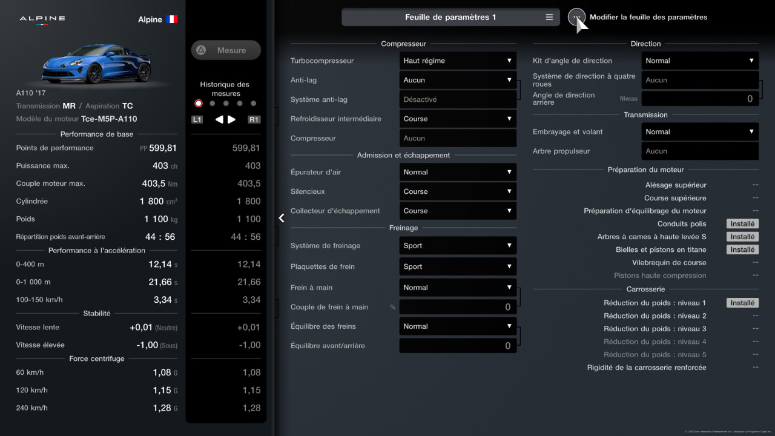Screen dimensions: 775x436
Task: Click the R1 shoulder button icon
Action: (x=254, y=120)
